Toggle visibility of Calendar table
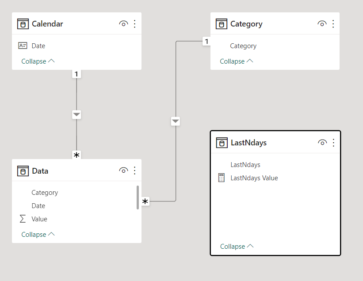The image size is (363, 281). coord(123,23)
